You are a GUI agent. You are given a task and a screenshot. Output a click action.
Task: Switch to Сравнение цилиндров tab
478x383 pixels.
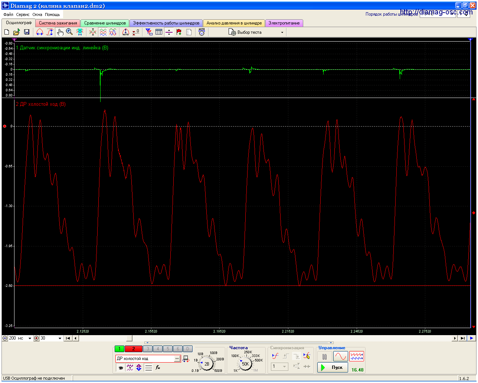click(x=105, y=23)
